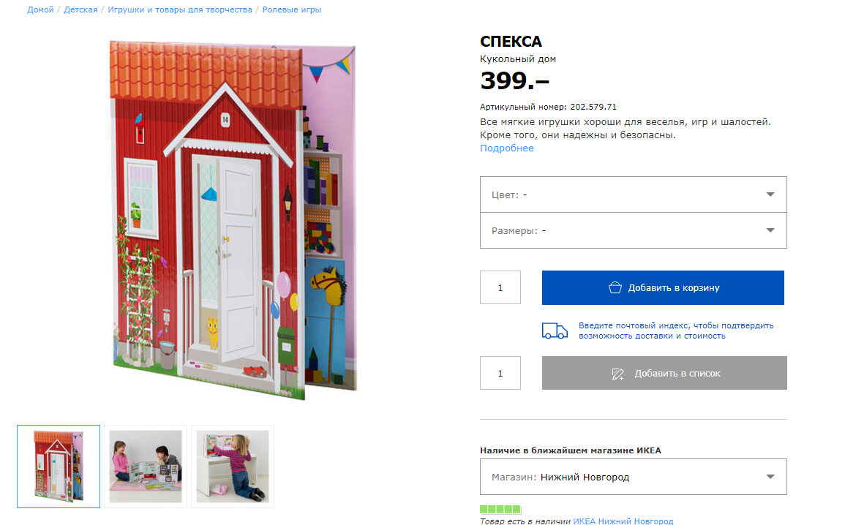Image resolution: width=845 pixels, height=525 pixels.
Task: Click the pencil list icon on grey button
Action: (618, 374)
